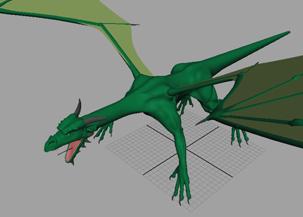The width and height of the screenshot is (303, 217).
Task: Select the dragon's long green neck
Action: [113, 110]
